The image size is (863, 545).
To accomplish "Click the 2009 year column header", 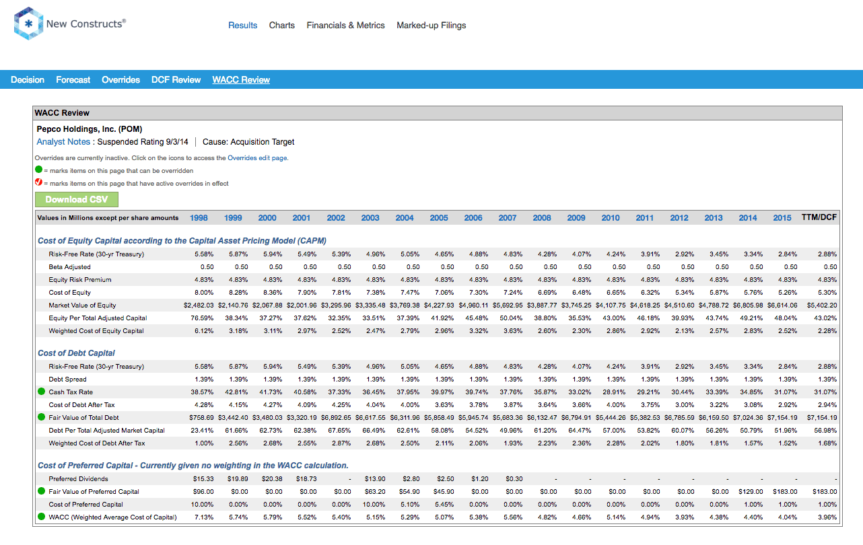I will tap(576, 218).
